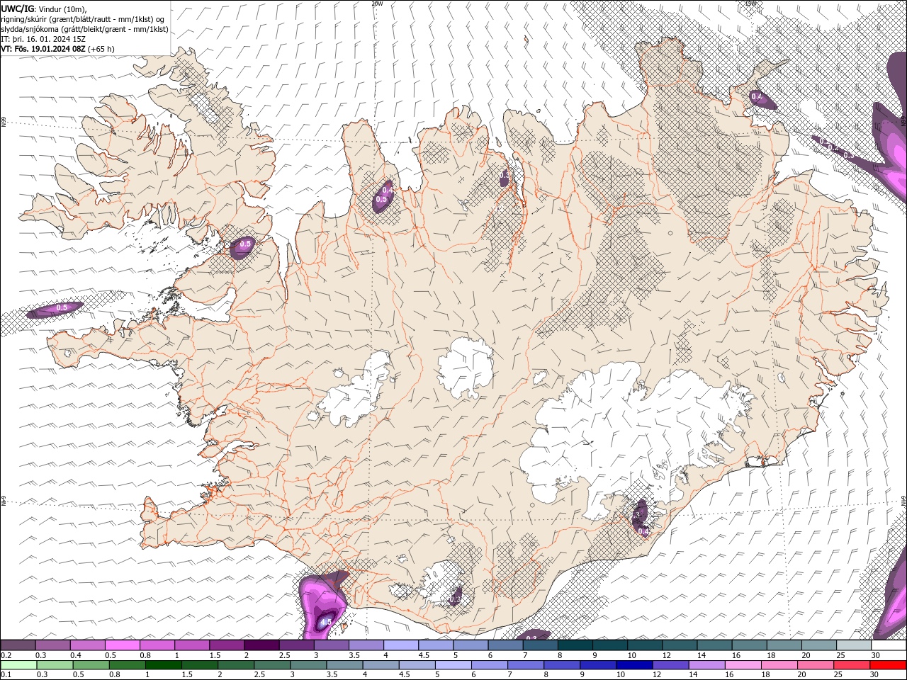Select the deep blue 10 swatch in the lower legend

(634, 664)
